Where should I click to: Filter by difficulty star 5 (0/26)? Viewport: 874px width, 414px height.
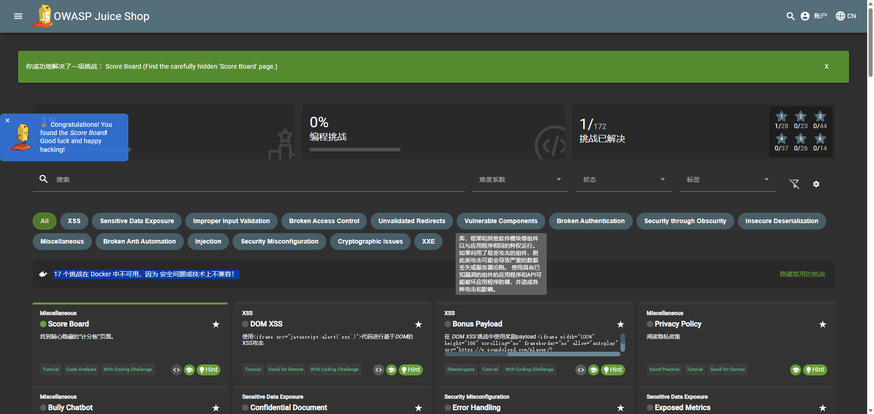point(801,142)
